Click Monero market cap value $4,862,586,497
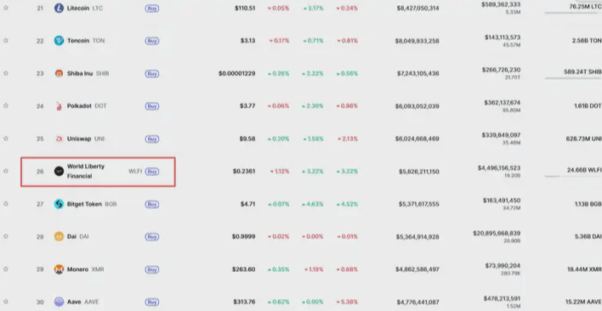 coord(417,269)
